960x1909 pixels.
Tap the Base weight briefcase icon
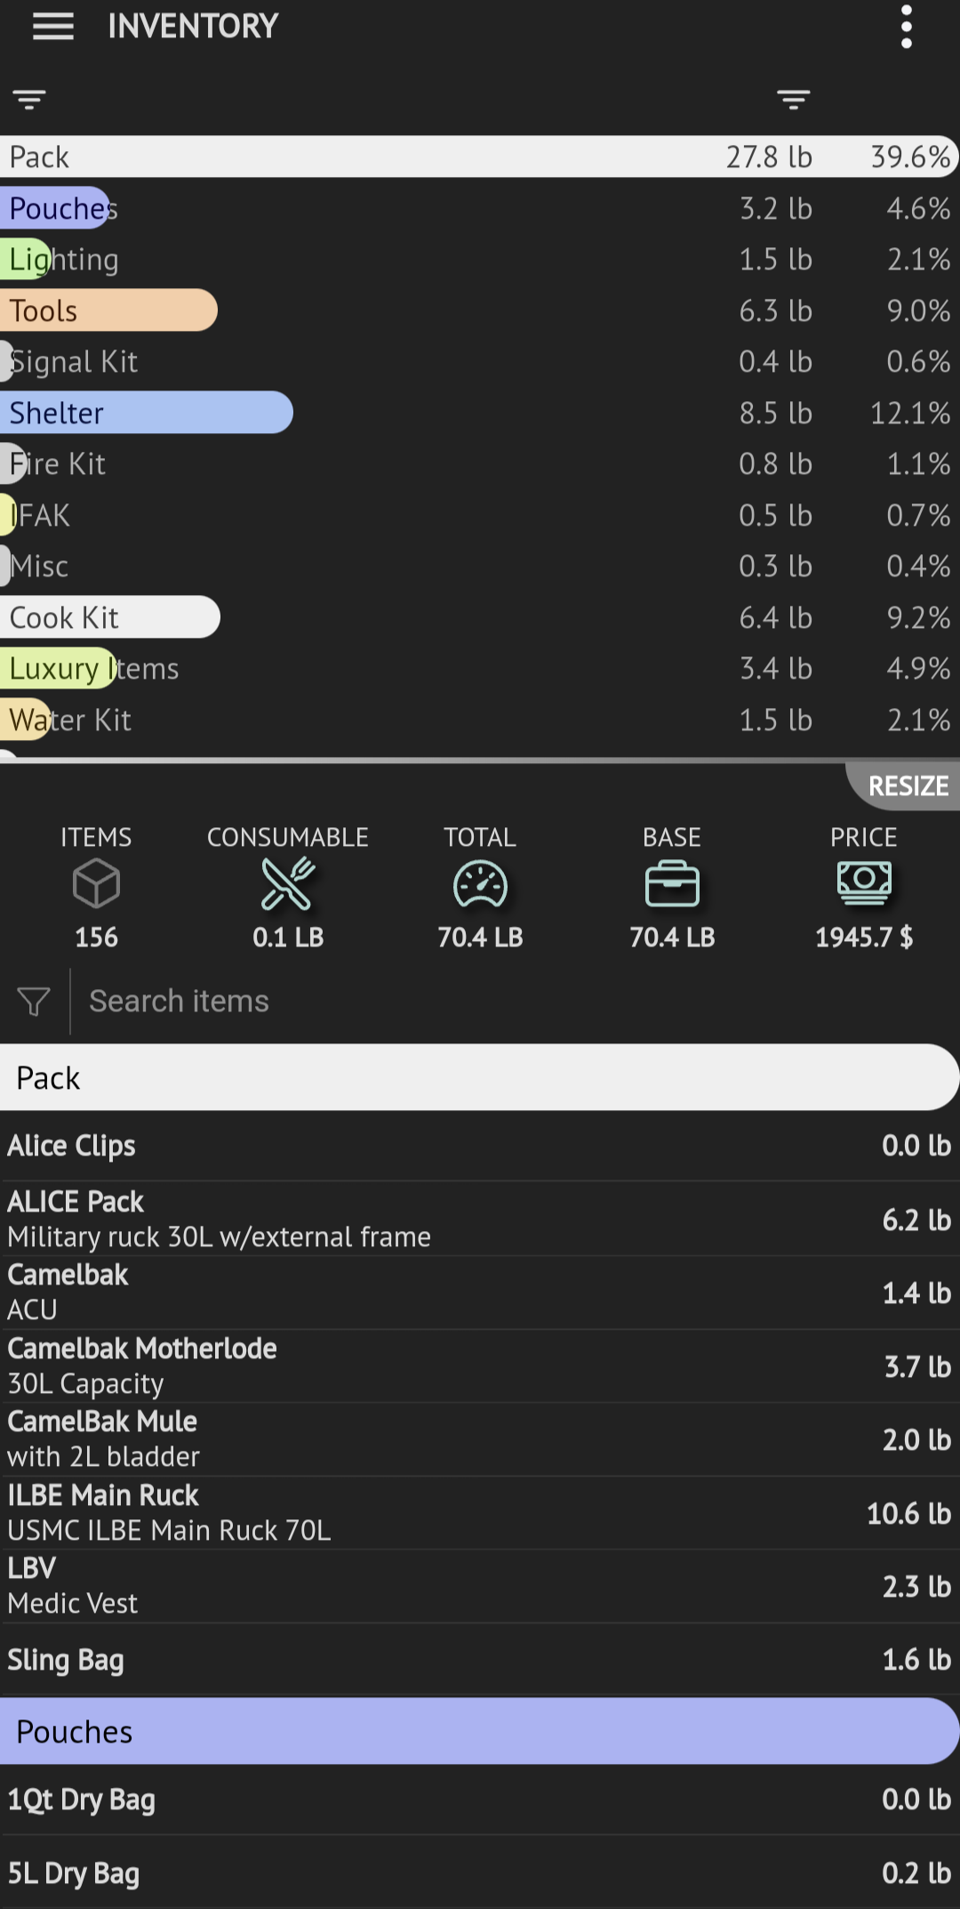point(672,884)
